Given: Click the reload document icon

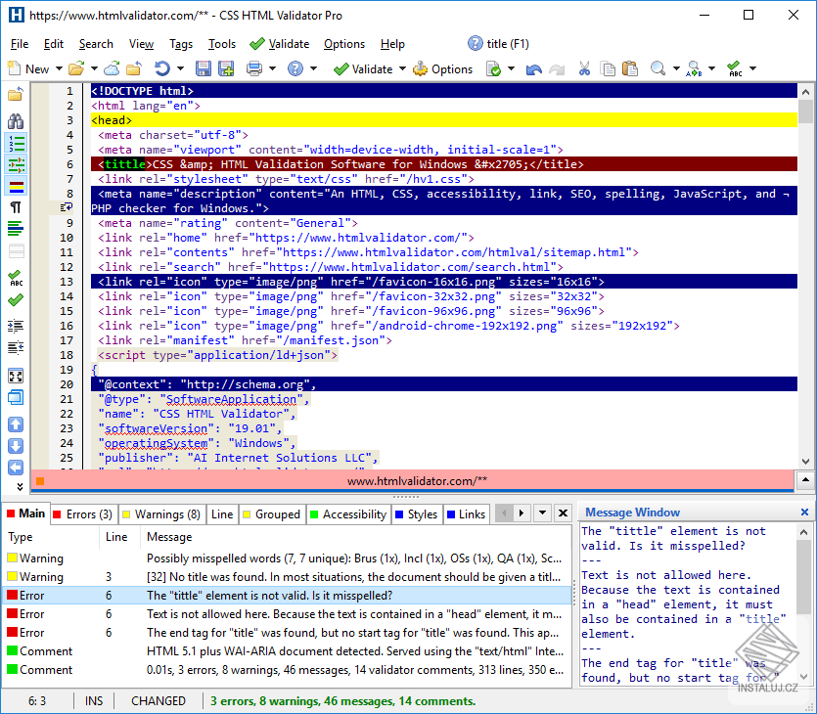Looking at the screenshot, I should click(x=162, y=68).
